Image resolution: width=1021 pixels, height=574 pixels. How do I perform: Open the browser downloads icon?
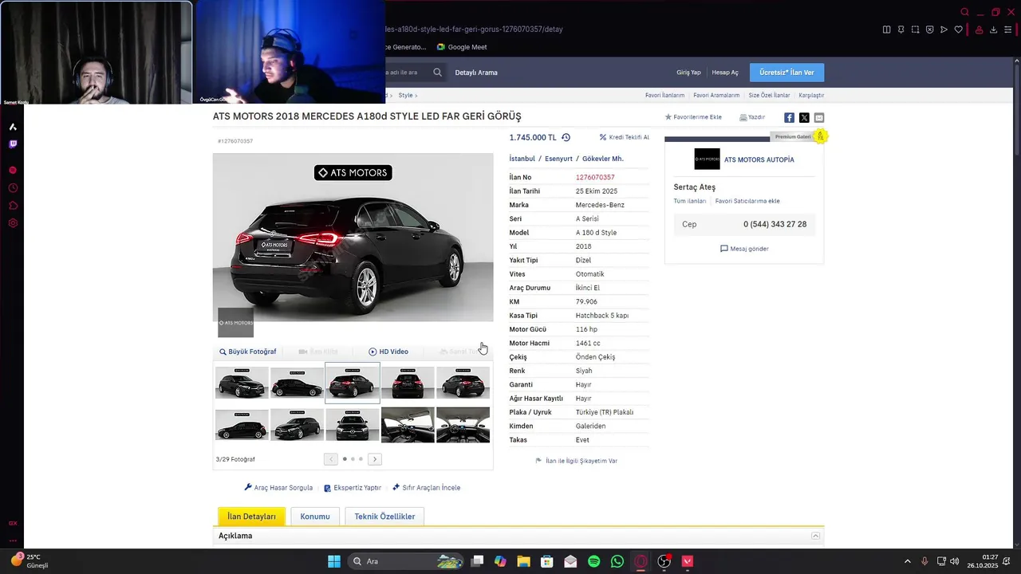point(993,29)
